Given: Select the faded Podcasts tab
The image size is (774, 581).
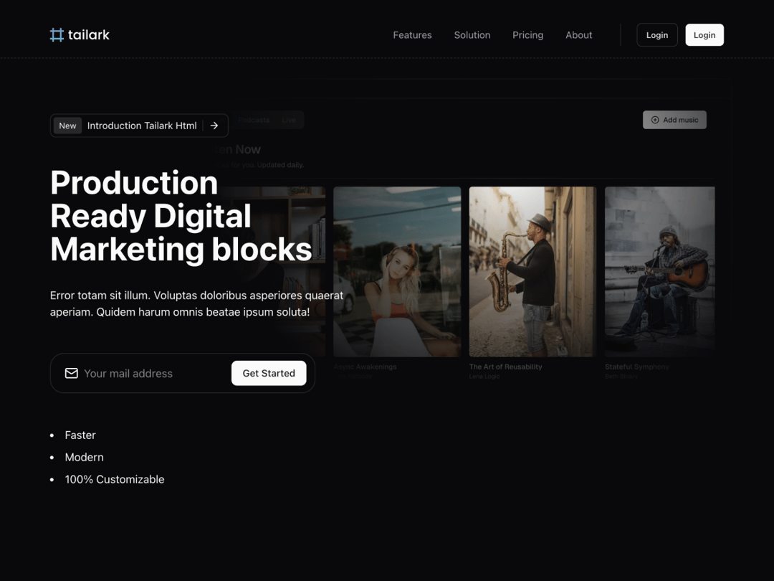Looking at the screenshot, I should click(254, 120).
